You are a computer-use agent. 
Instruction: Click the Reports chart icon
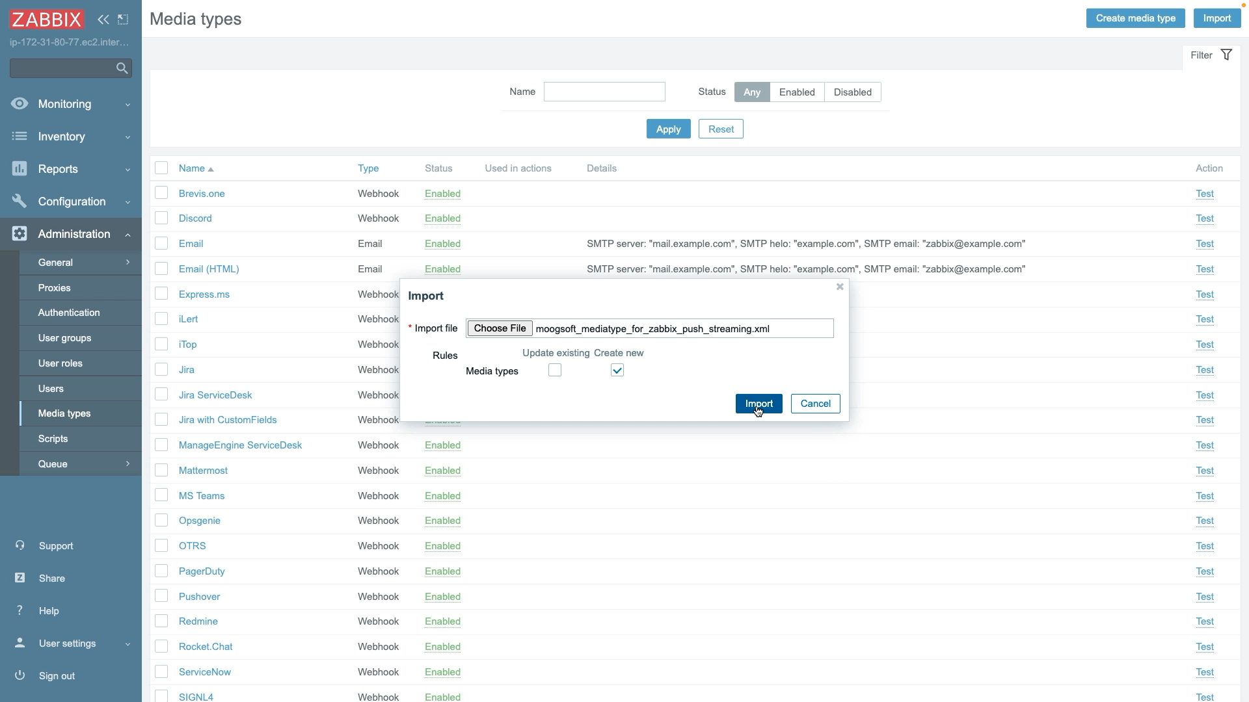(x=20, y=169)
